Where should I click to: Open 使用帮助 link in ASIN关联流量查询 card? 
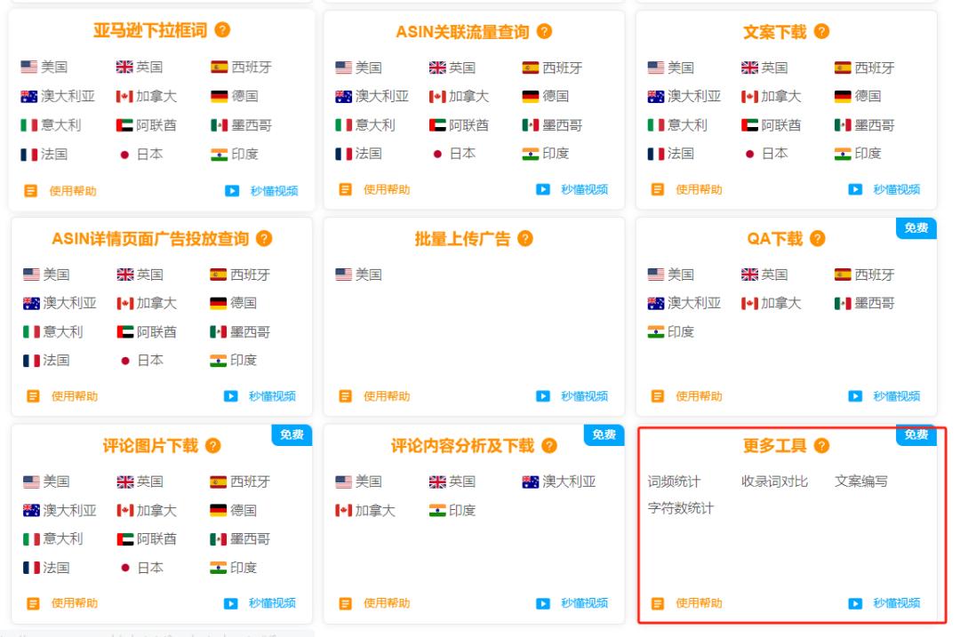[x=387, y=190]
